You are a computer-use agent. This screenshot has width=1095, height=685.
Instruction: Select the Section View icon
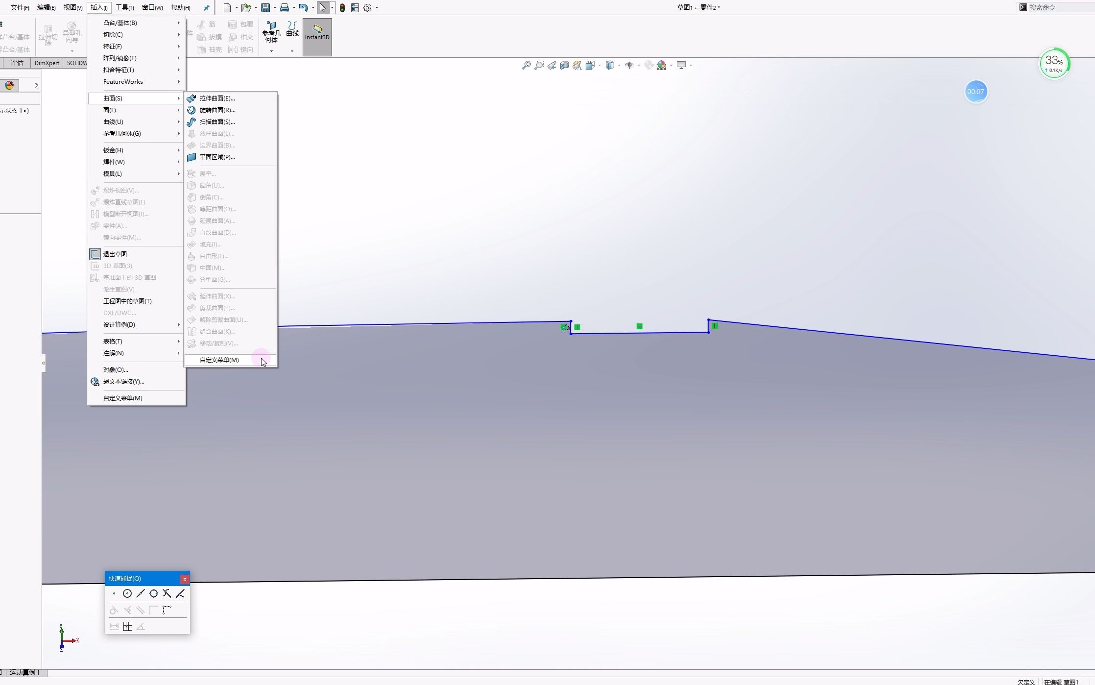565,65
